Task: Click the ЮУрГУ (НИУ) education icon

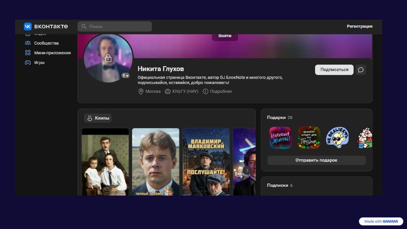Action: click(168, 92)
